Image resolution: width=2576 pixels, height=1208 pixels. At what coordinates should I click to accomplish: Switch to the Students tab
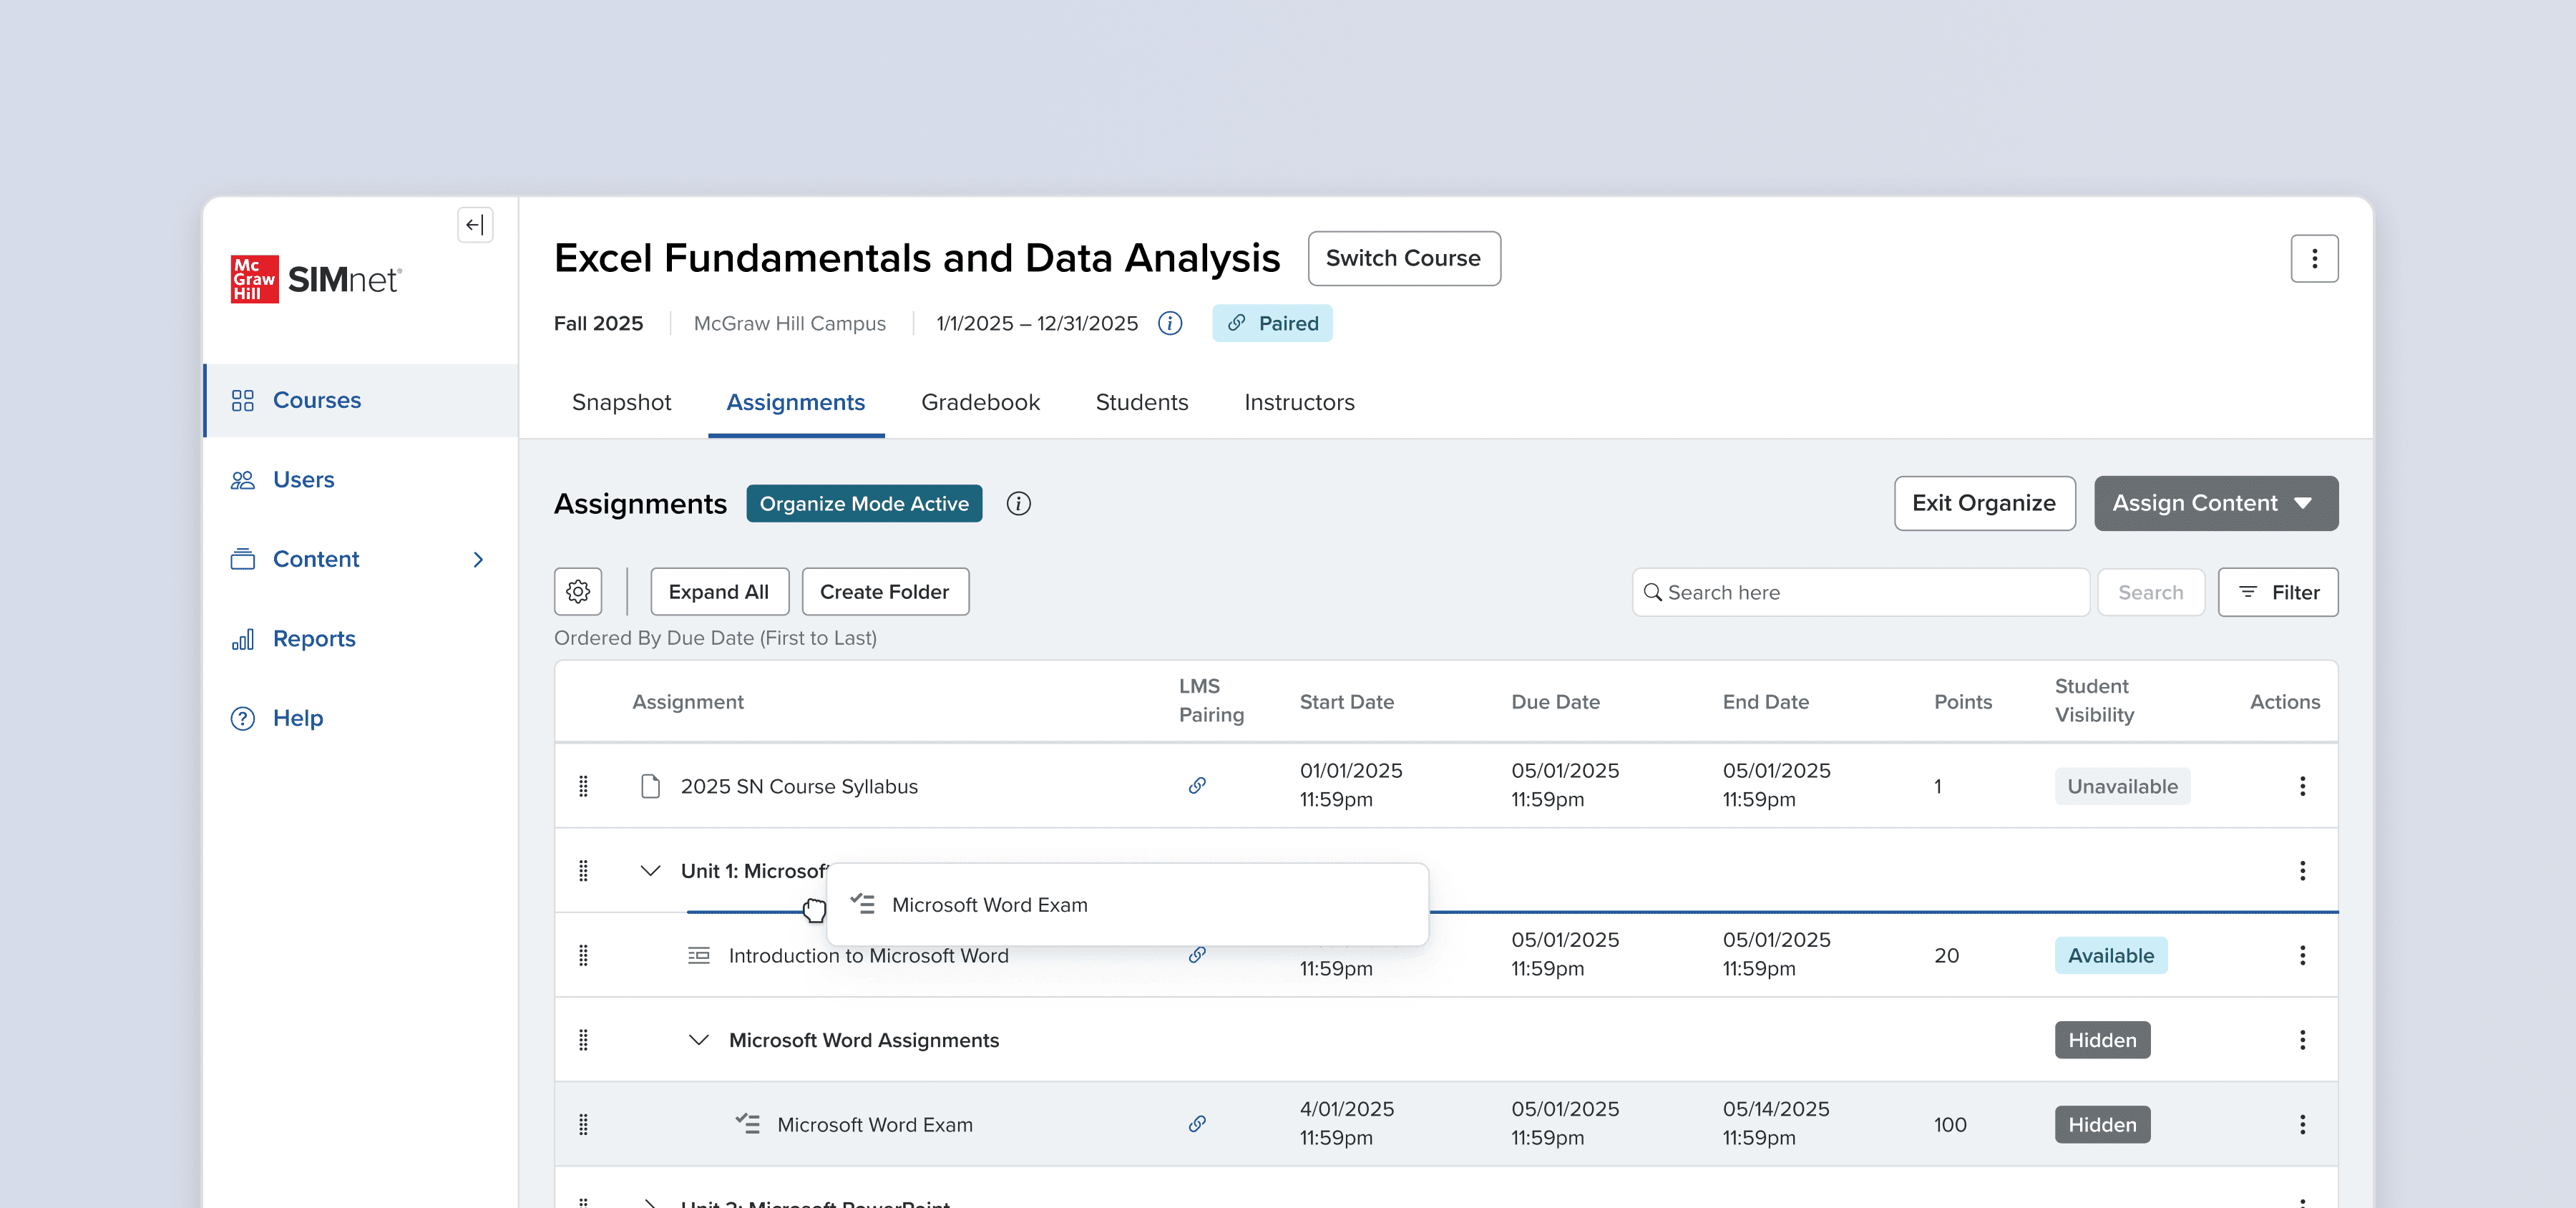[x=1141, y=402]
